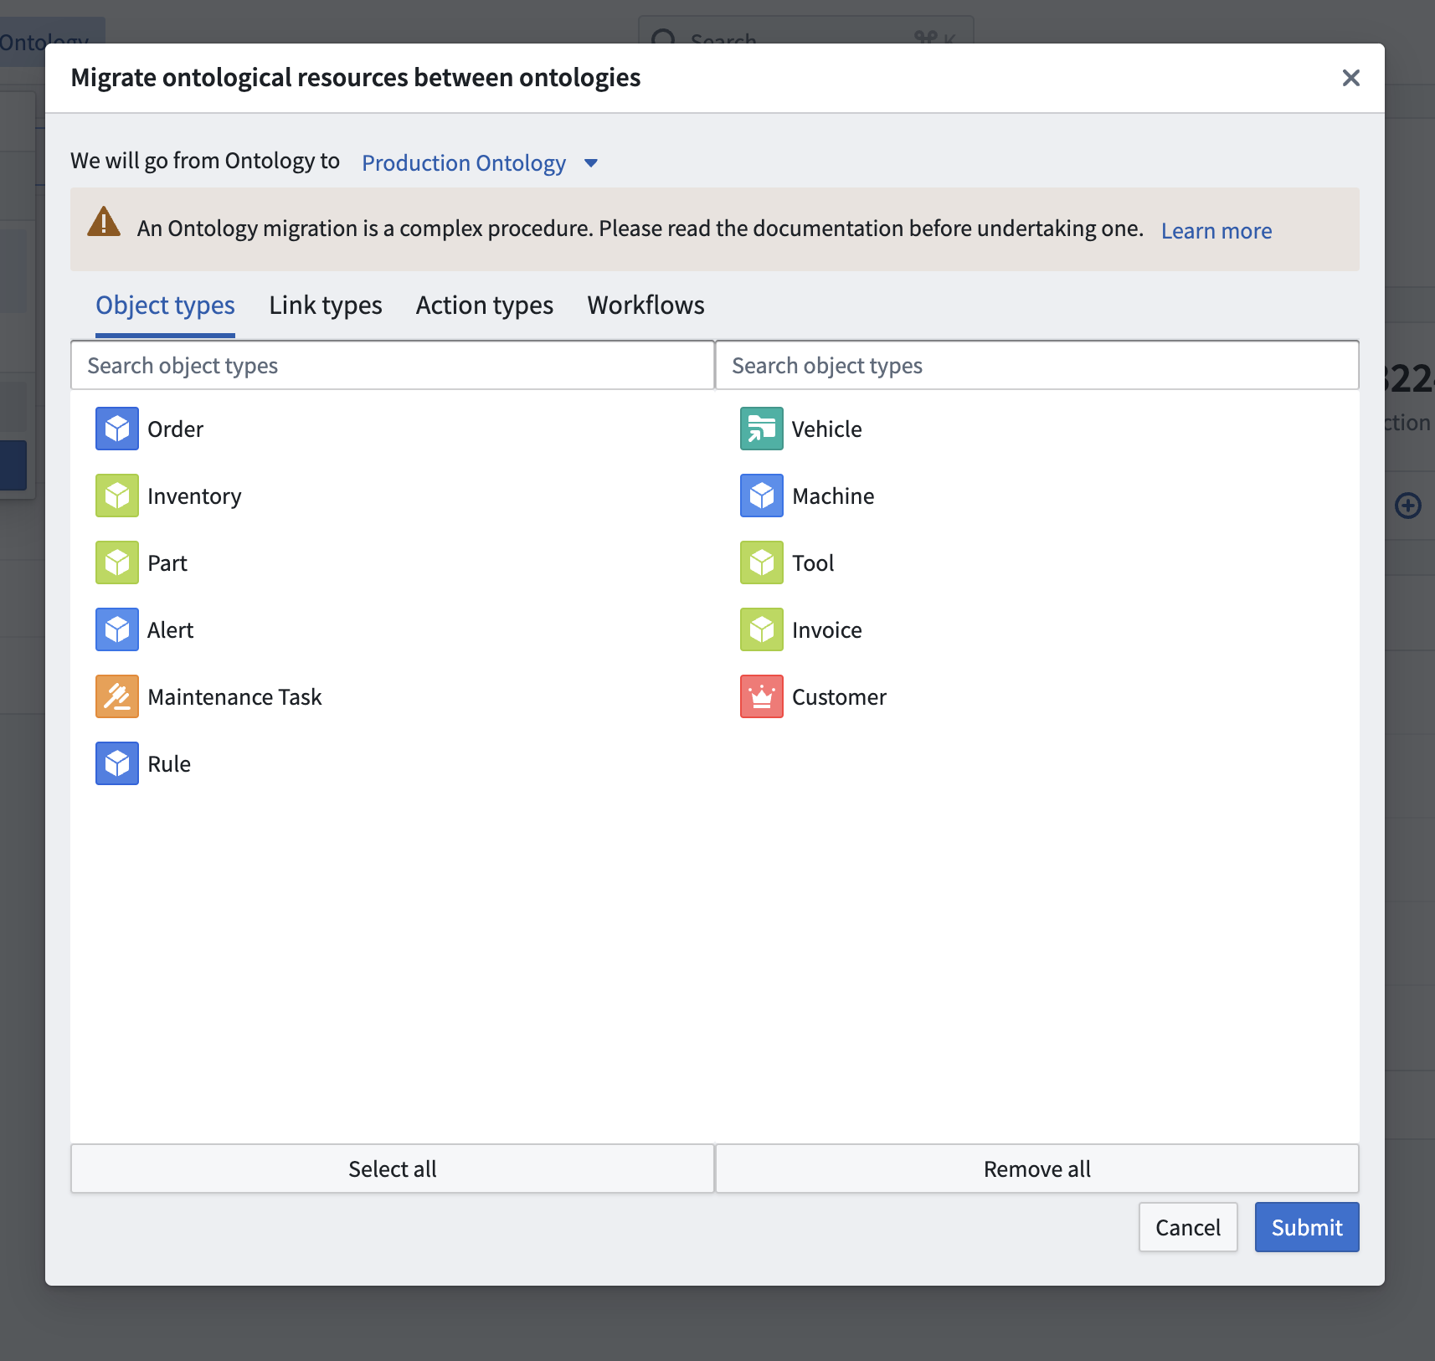Click the Tool green cube icon
The image size is (1435, 1361).
pos(762,562)
